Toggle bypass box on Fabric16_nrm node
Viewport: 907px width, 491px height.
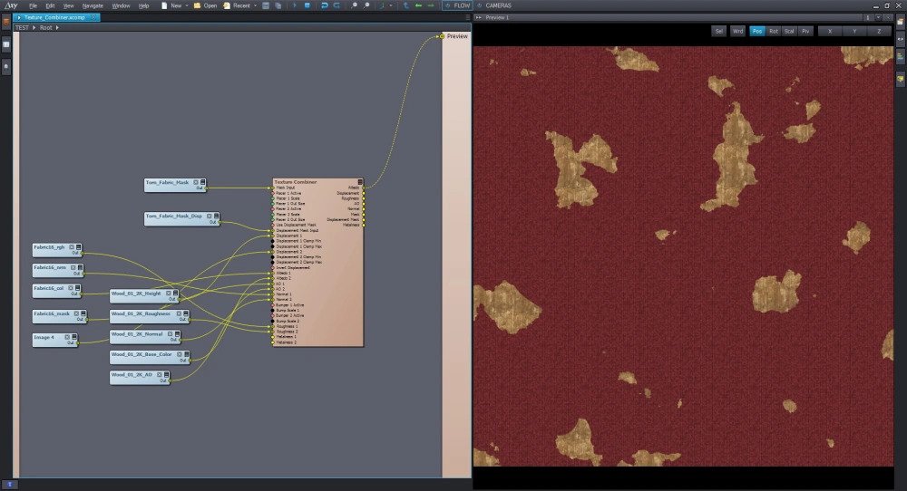tap(73, 267)
